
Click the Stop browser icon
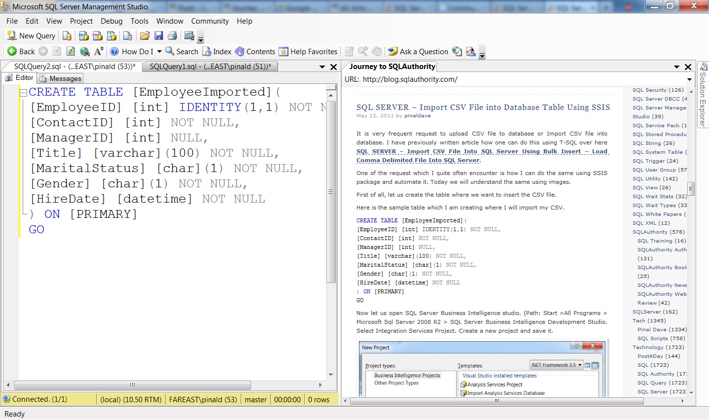57,51
